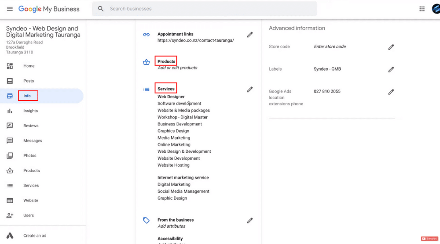The image size is (440, 244).
Task: Open Services from sidebar
Action: click(x=31, y=186)
